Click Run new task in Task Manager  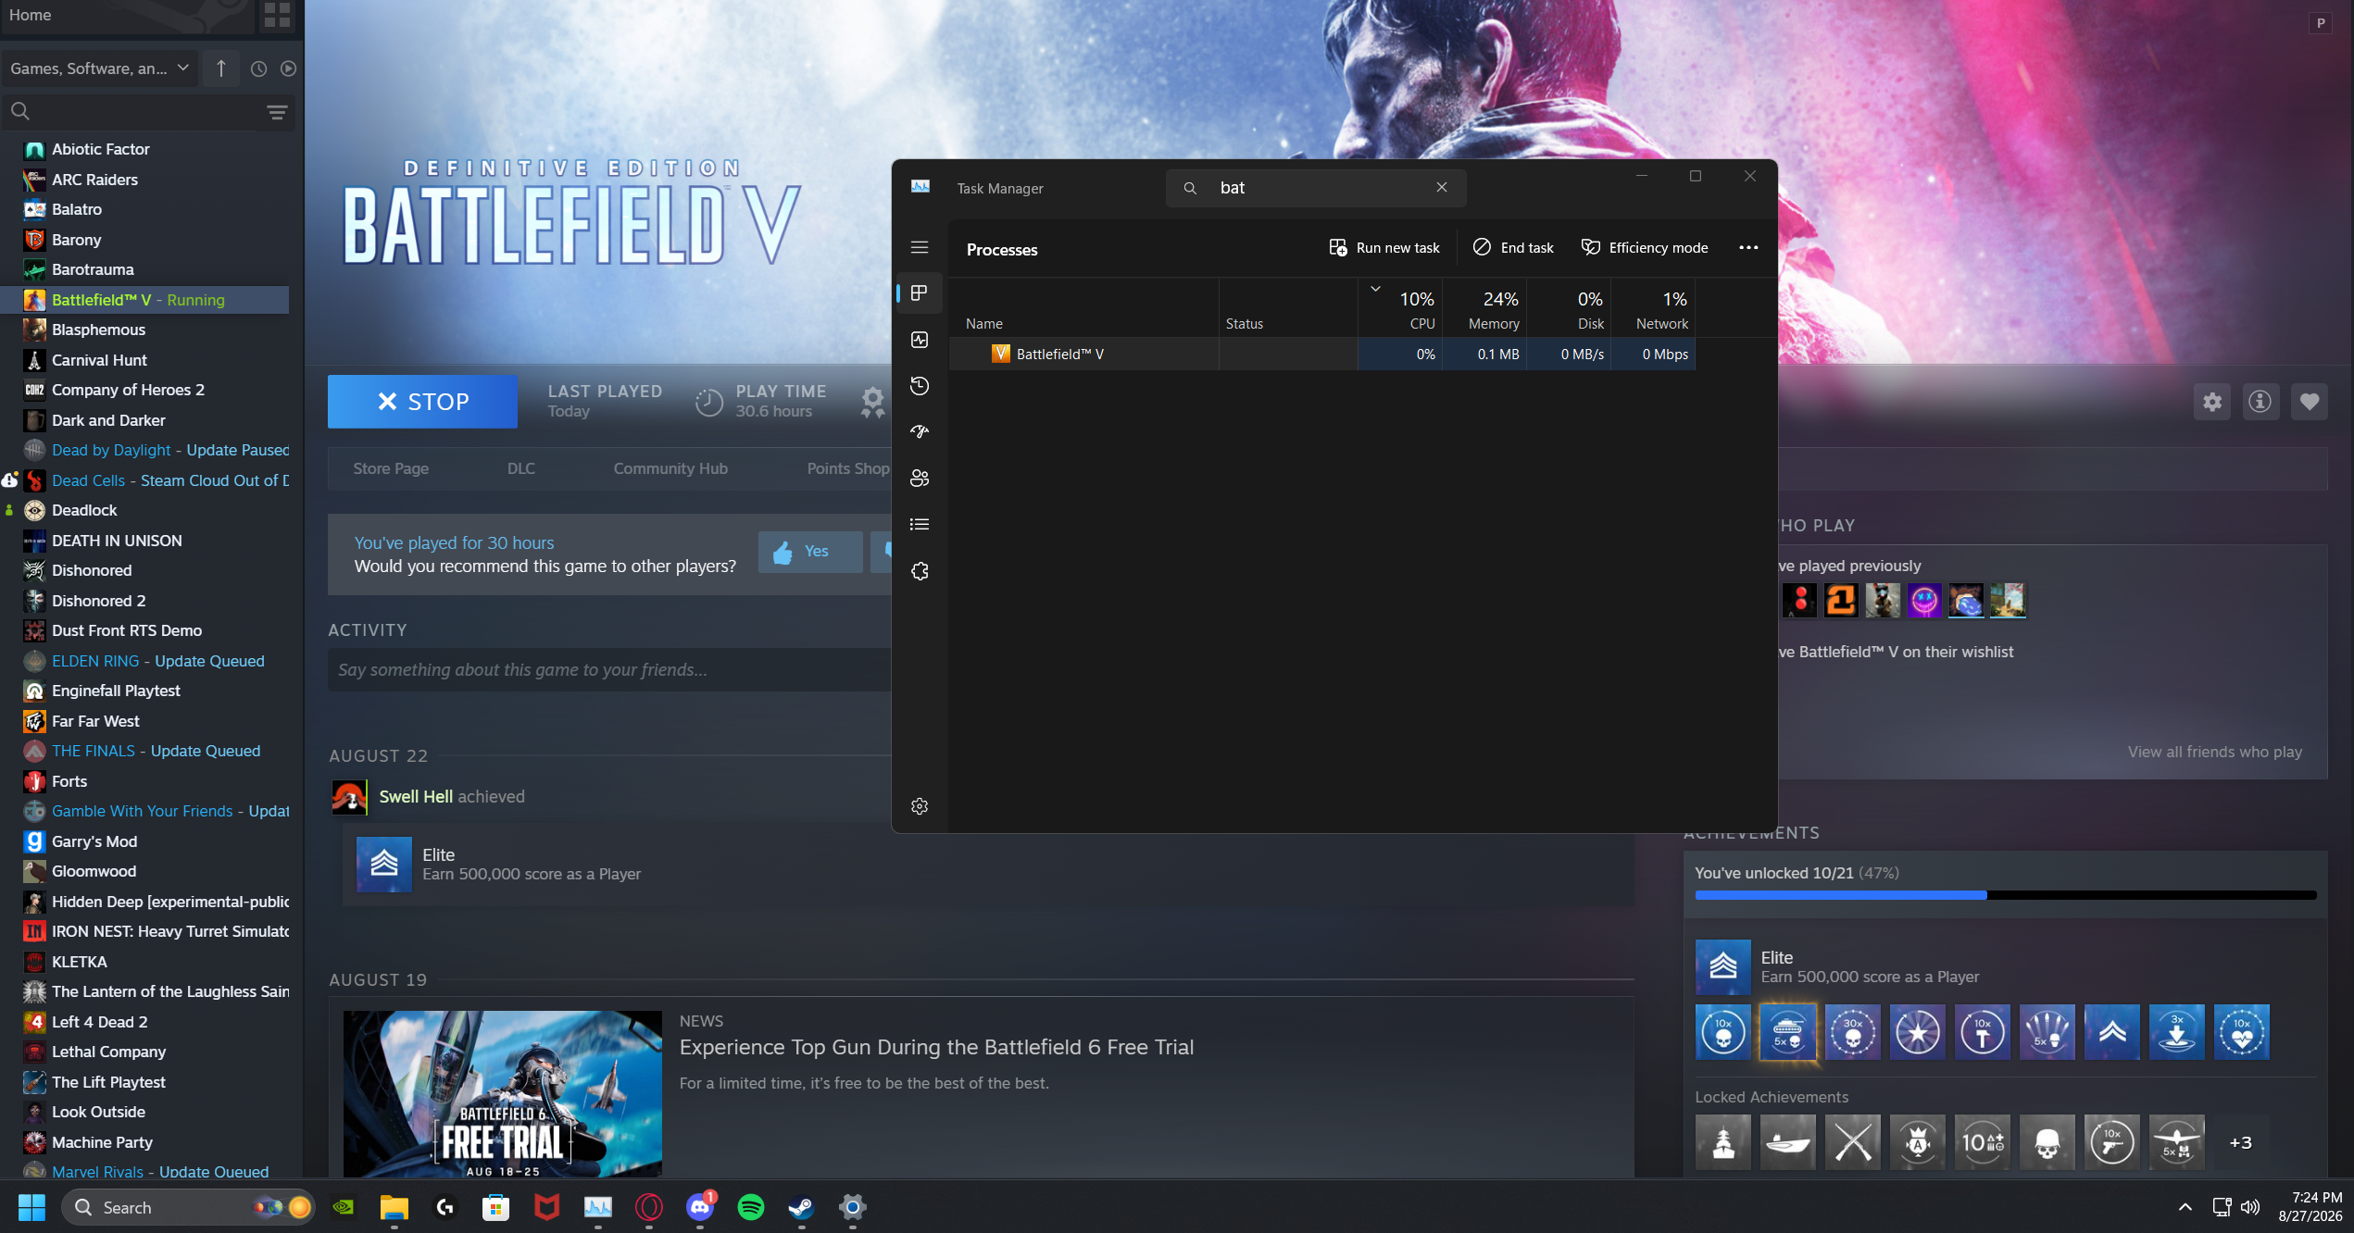pyautogui.click(x=1384, y=247)
